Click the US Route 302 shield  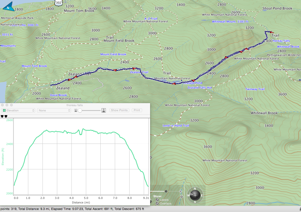(57, 3)
